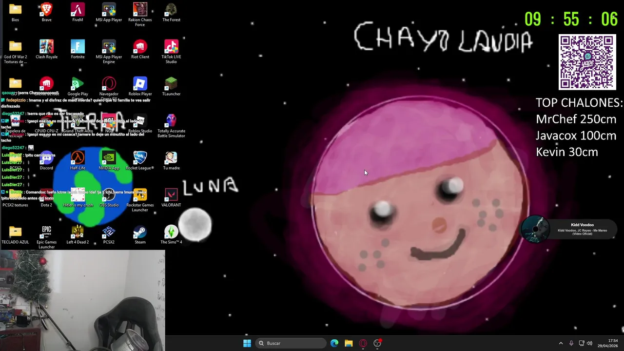The height and width of the screenshot is (351, 624).
Task: Open the Roblox Studio icon
Action: pyautogui.click(x=140, y=124)
